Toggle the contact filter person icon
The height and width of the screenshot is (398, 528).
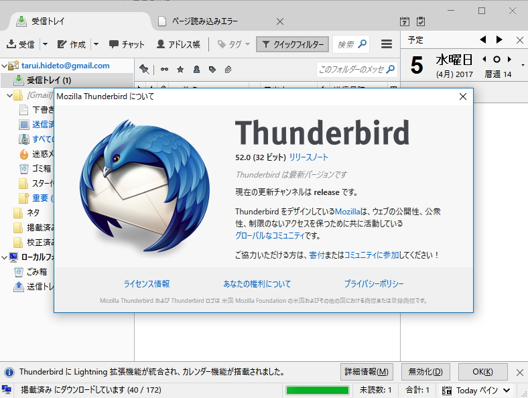[196, 70]
